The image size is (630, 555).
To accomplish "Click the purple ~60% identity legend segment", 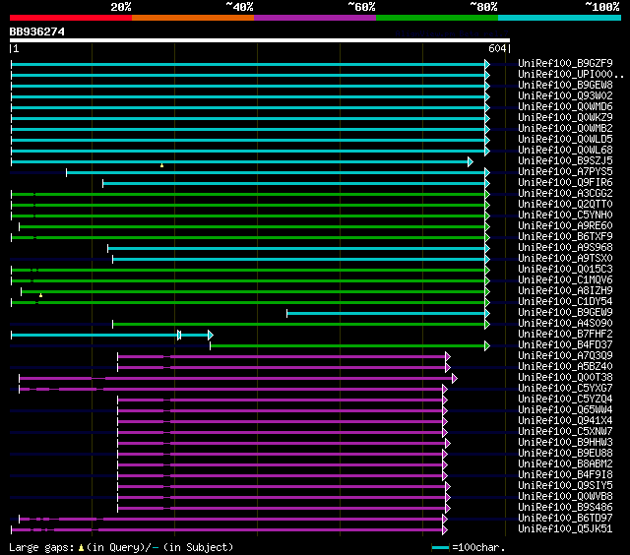I will tap(314, 18).
